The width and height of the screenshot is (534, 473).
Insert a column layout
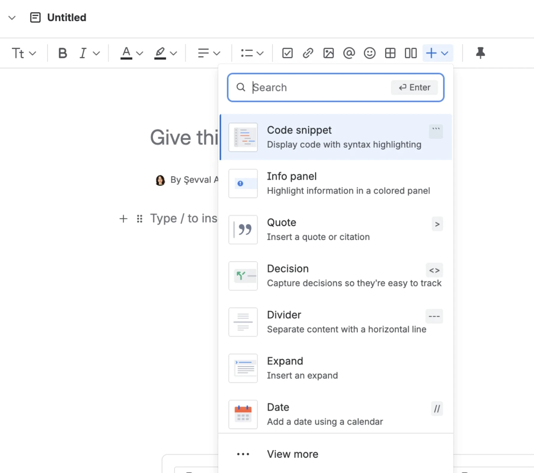click(411, 53)
